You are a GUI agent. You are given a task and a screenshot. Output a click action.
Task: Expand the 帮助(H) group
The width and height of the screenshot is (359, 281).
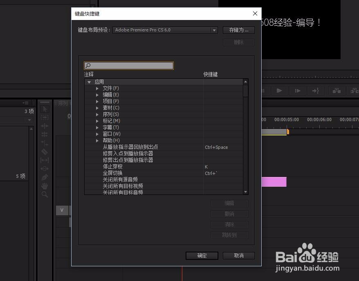(97, 140)
